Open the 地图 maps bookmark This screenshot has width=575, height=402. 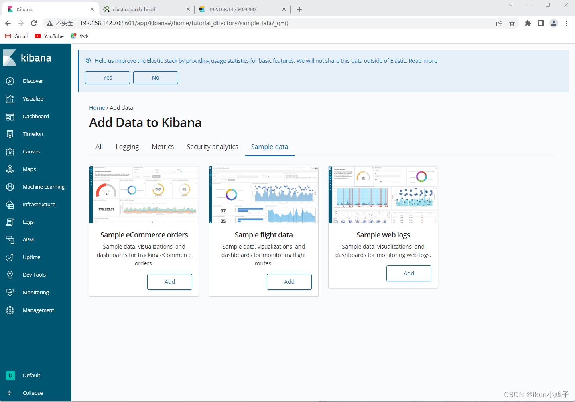[x=80, y=36]
